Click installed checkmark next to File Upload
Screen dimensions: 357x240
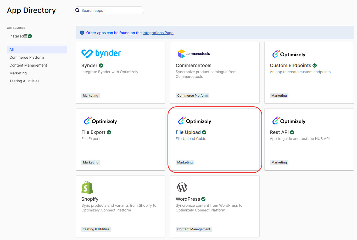(x=204, y=132)
